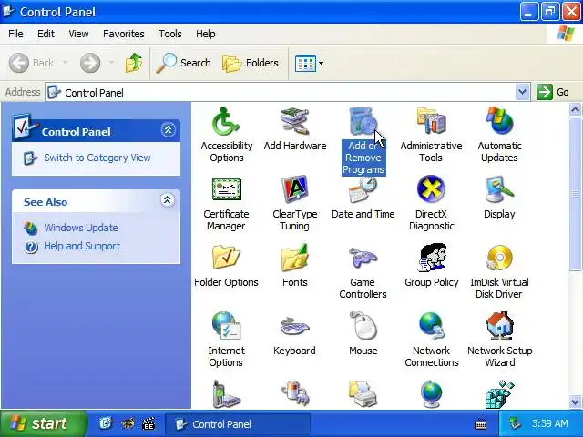Open the Help and Support link
This screenshot has width=583, height=437.
(x=82, y=246)
